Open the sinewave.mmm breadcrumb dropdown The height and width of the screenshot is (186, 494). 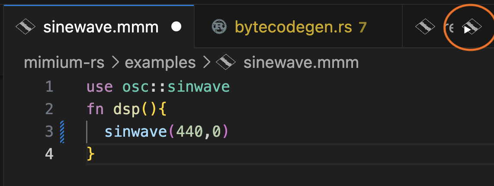click(301, 63)
